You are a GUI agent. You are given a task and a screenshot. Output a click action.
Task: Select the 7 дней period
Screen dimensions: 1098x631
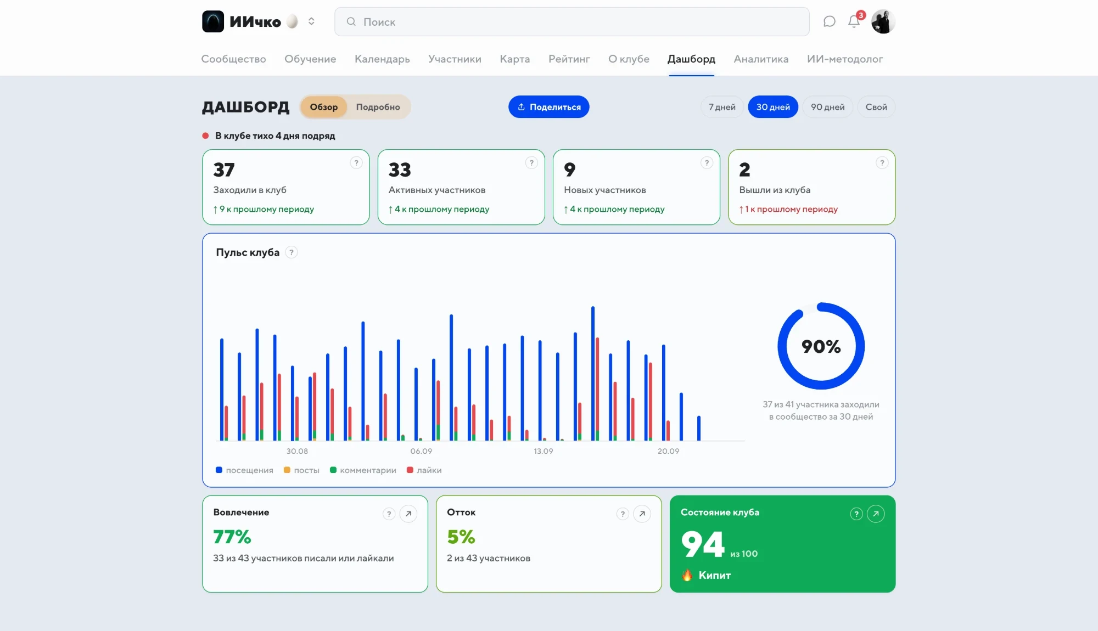[x=722, y=107]
